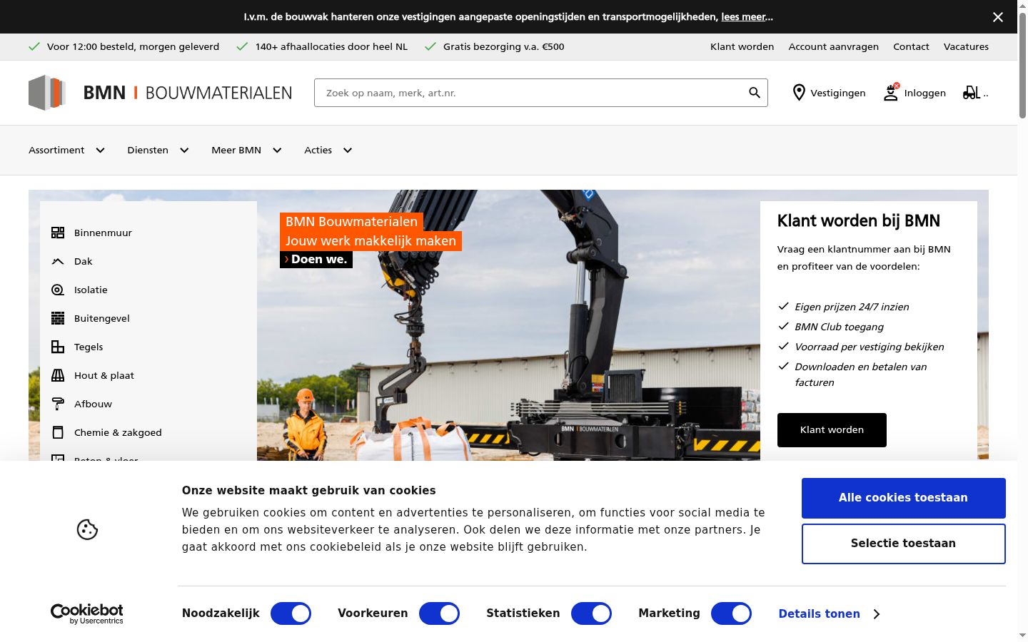Open the Acties dropdown menu
Image resolution: width=1028 pixels, height=642 pixels.
328,150
